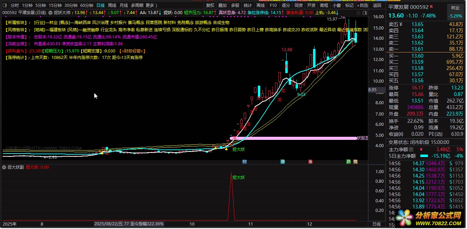This screenshot has width=467, height=229.
Task: Click the 交易状态 status line
Action: pyautogui.click(x=419, y=142)
